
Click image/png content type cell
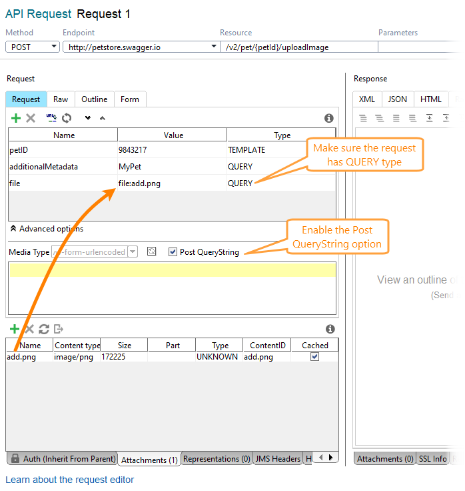click(77, 357)
